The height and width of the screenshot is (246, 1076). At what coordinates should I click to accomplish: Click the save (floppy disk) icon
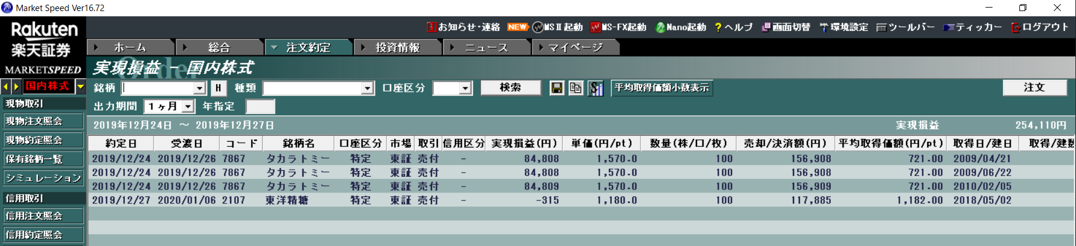(556, 88)
